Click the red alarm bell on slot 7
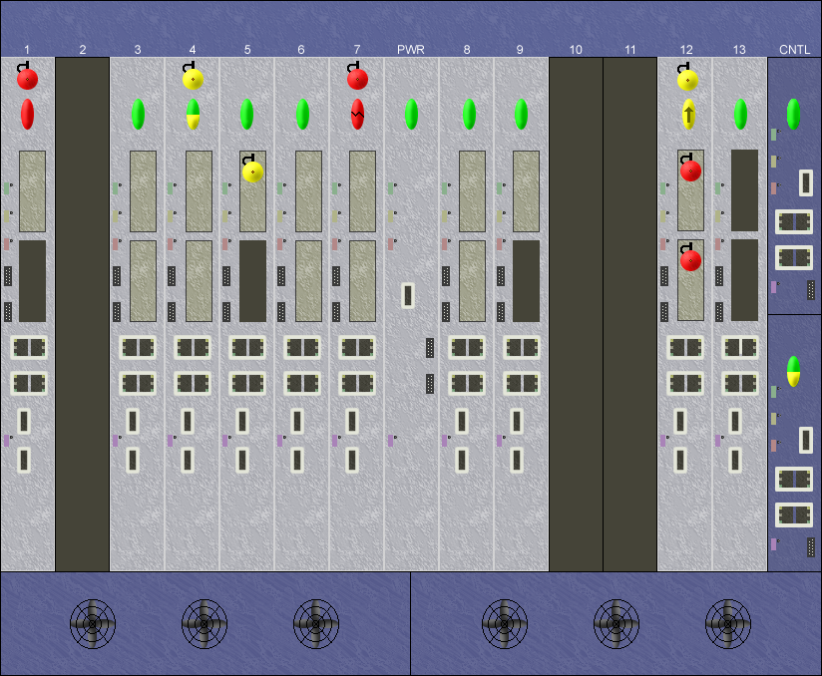822x676 pixels. point(357,79)
